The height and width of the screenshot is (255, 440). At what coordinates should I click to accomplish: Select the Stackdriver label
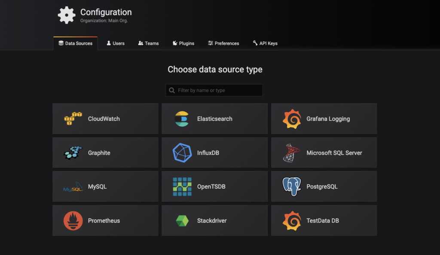tap(211, 221)
